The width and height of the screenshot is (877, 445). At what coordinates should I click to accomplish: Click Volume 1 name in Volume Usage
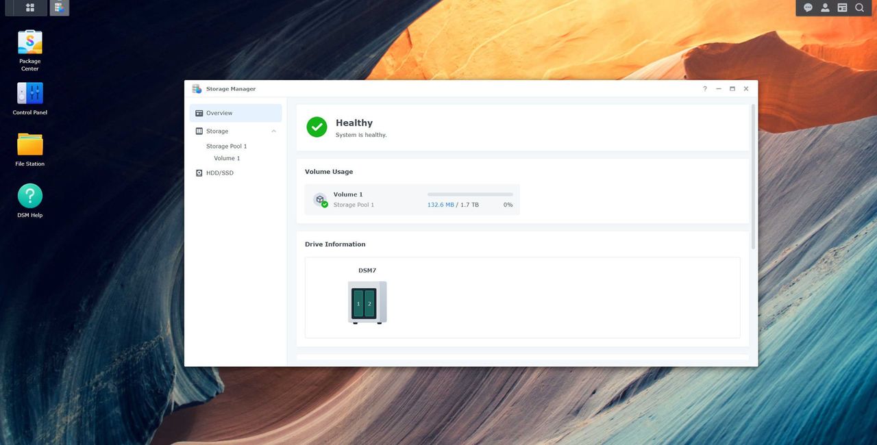[348, 194]
